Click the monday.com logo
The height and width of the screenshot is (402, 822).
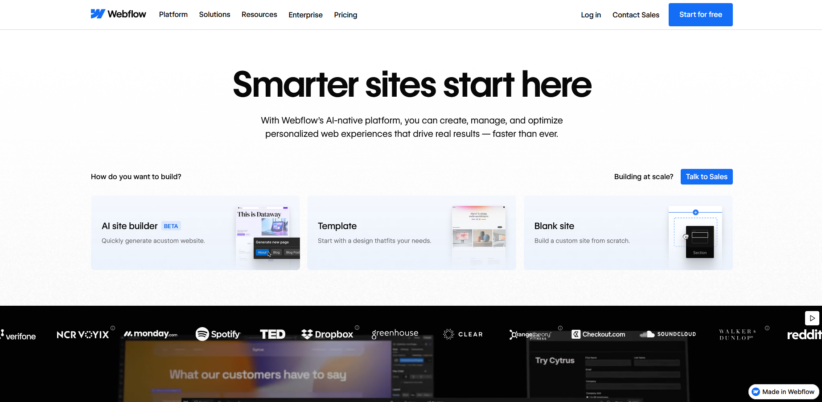point(150,334)
